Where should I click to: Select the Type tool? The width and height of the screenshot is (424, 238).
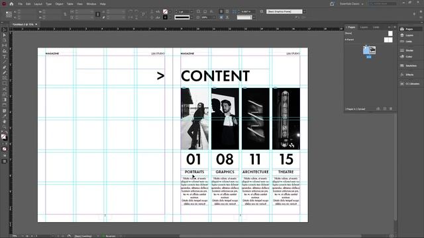[x=5, y=56]
